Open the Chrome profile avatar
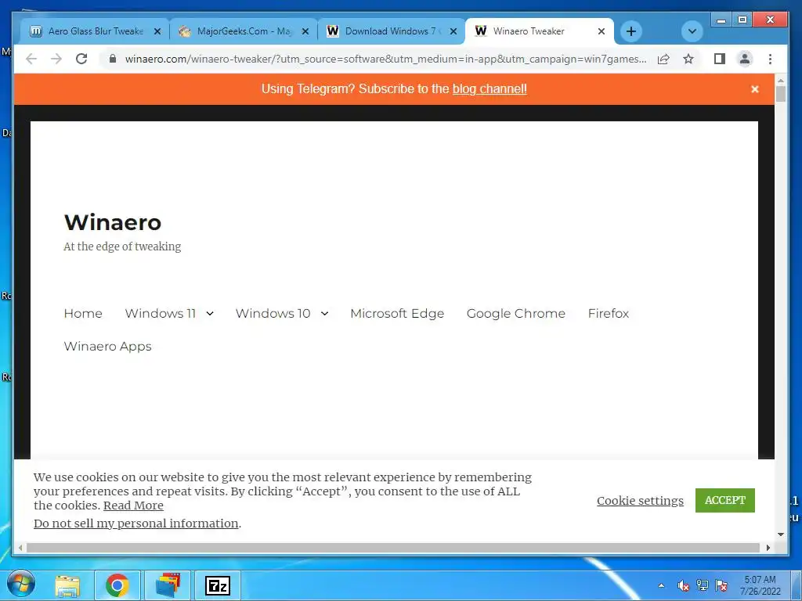Image resolution: width=802 pixels, height=601 pixels. point(745,59)
